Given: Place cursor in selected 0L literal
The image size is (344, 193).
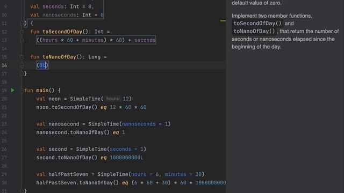Looking at the screenshot, I should click(42, 65).
